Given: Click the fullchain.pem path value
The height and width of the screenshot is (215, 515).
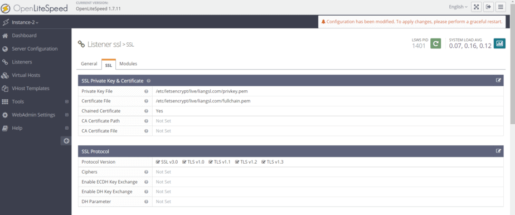Looking at the screenshot, I should pyautogui.click(x=203, y=101).
